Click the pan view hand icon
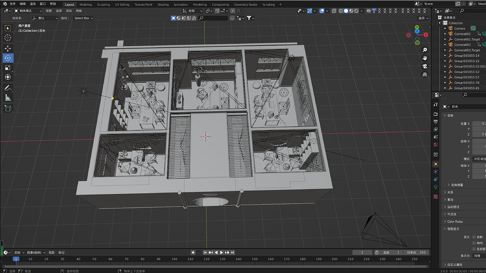The height and width of the screenshot is (273, 486). click(425, 58)
